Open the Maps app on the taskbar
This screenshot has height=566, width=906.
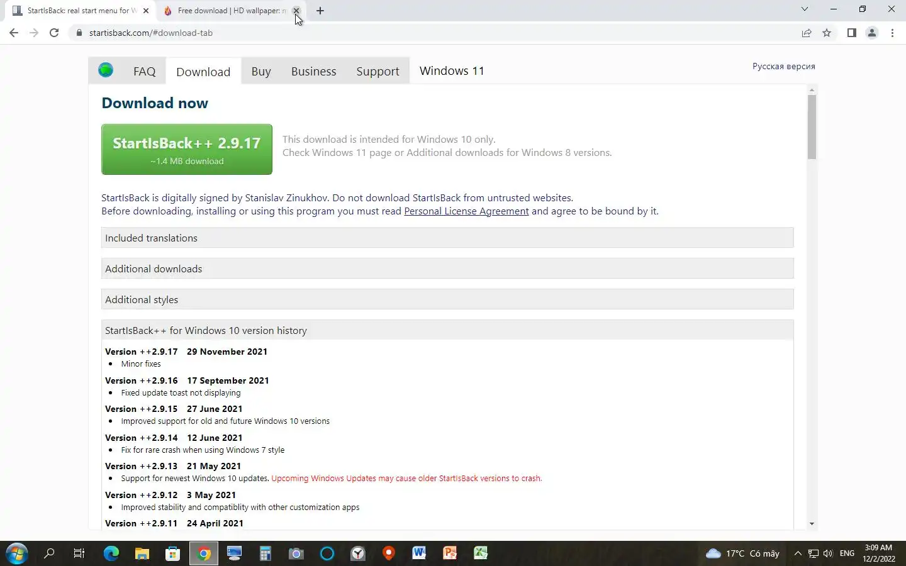388,553
